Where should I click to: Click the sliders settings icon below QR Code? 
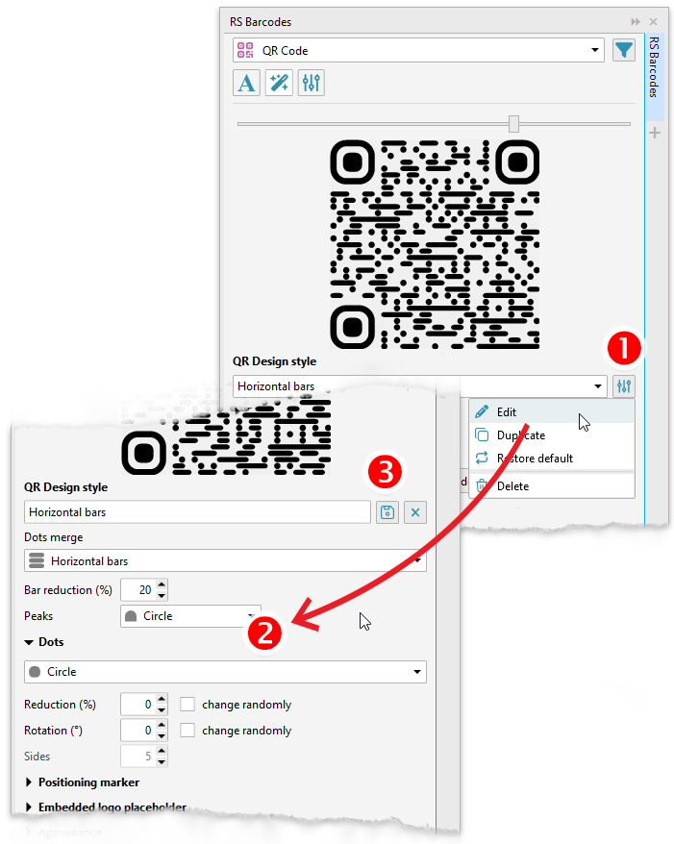(x=312, y=83)
